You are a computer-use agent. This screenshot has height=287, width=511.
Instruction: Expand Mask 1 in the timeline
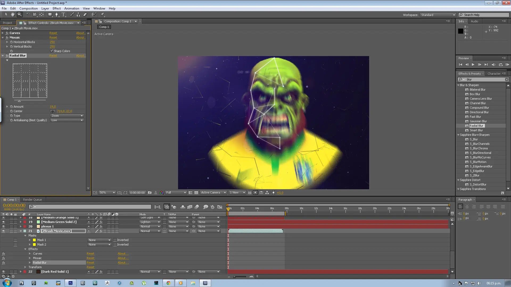[30, 240]
